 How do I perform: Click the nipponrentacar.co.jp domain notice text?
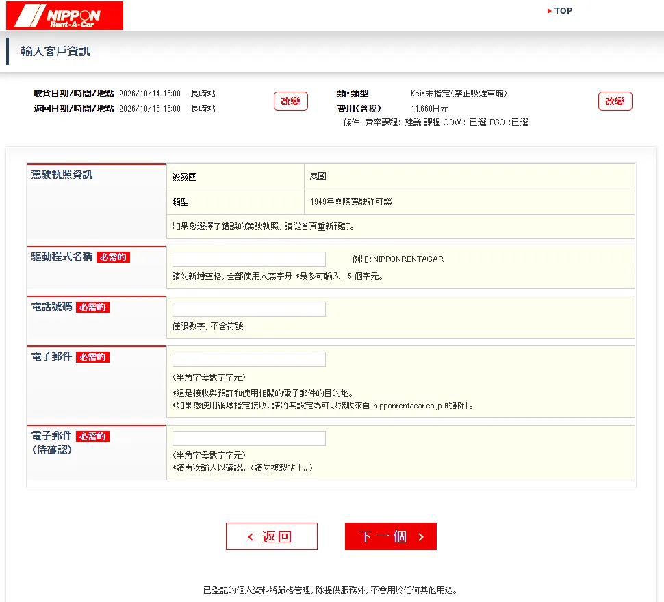tap(322, 406)
